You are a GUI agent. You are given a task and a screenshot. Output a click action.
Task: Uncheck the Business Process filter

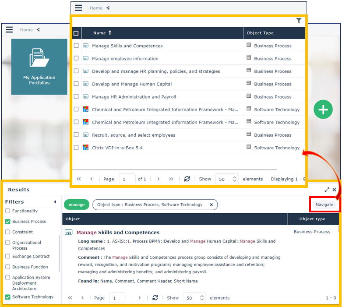(7, 222)
